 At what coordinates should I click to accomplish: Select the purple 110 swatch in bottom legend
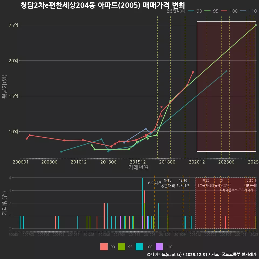[159, 247]
